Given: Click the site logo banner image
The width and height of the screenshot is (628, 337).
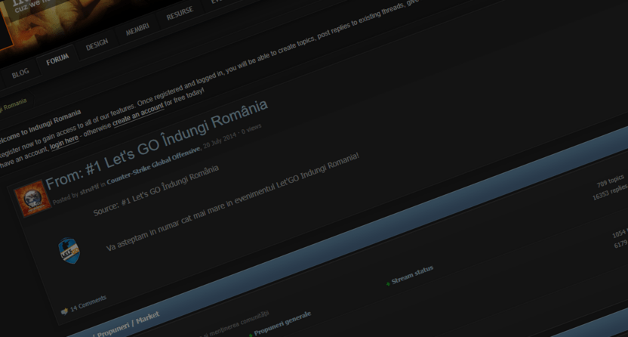Looking at the screenshot, I should pyautogui.click(x=45, y=19).
